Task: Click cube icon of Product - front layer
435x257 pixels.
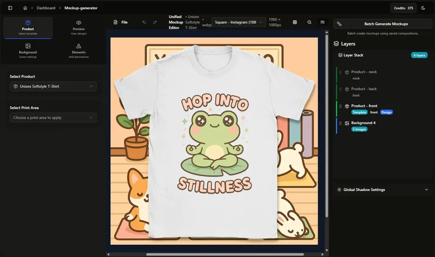Action: click(x=347, y=106)
